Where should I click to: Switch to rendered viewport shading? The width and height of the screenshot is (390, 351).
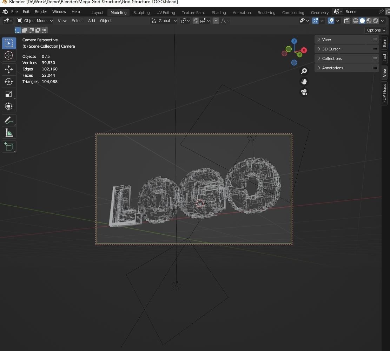click(x=376, y=21)
